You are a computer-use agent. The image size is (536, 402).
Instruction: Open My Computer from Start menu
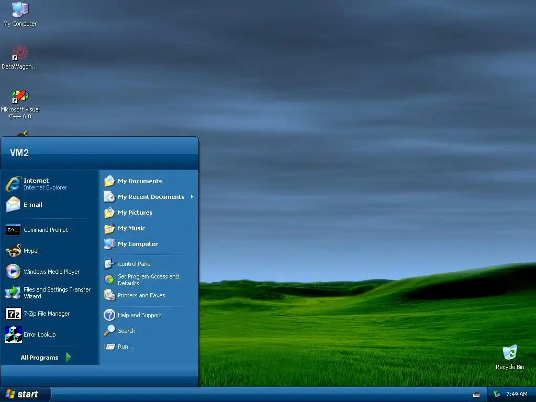(x=148, y=244)
